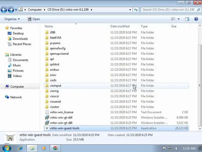This screenshot has height=152, width=202.
Task: Click the file list scroll down arrow
Action: pyautogui.click(x=200, y=129)
